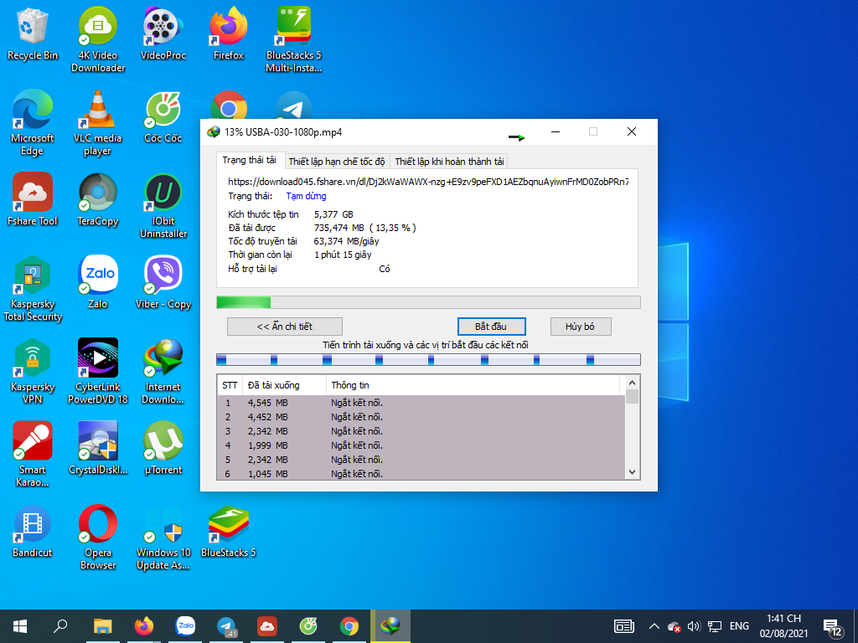Image resolution: width=858 pixels, height=643 pixels.
Task: Select Kaspersky Total Security icon
Action: [x=33, y=289]
